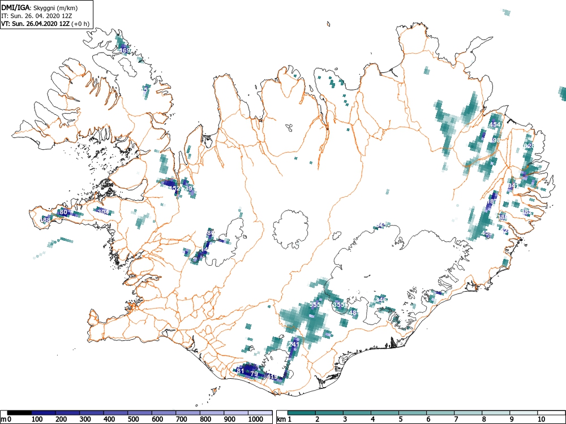The width and height of the screenshot is (566, 424).
Task: Click the '169' visibility value in the Westfjords
Action: pyautogui.click(x=125, y=50)
